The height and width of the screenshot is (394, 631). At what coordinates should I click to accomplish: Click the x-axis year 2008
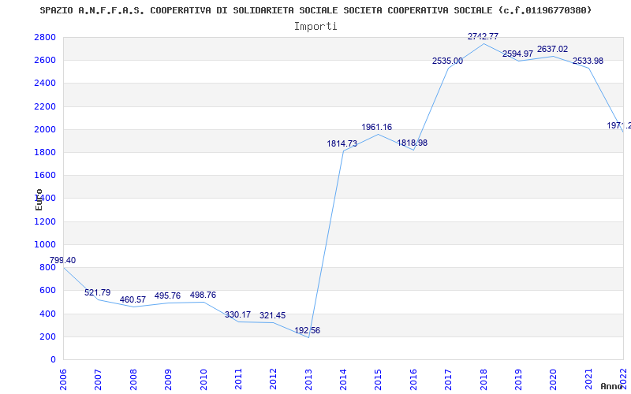click(x=133, y=380)
